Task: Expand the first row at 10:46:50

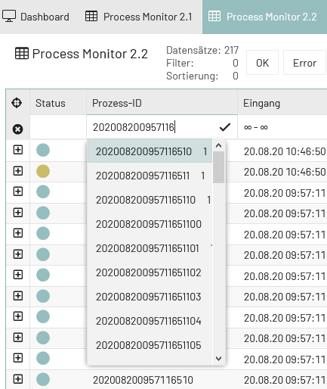Action: coord(18,150)
